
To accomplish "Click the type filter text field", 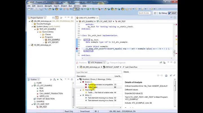I will 99,72.
